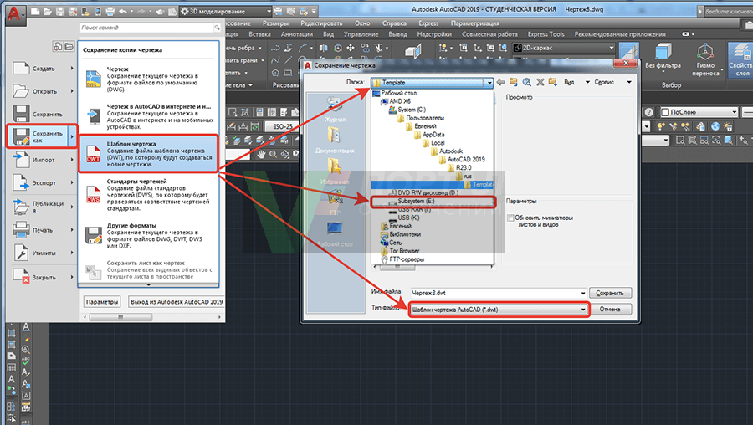Open the AutoCAD application menu button
753x425 pixels.
[x=15, y=12]
